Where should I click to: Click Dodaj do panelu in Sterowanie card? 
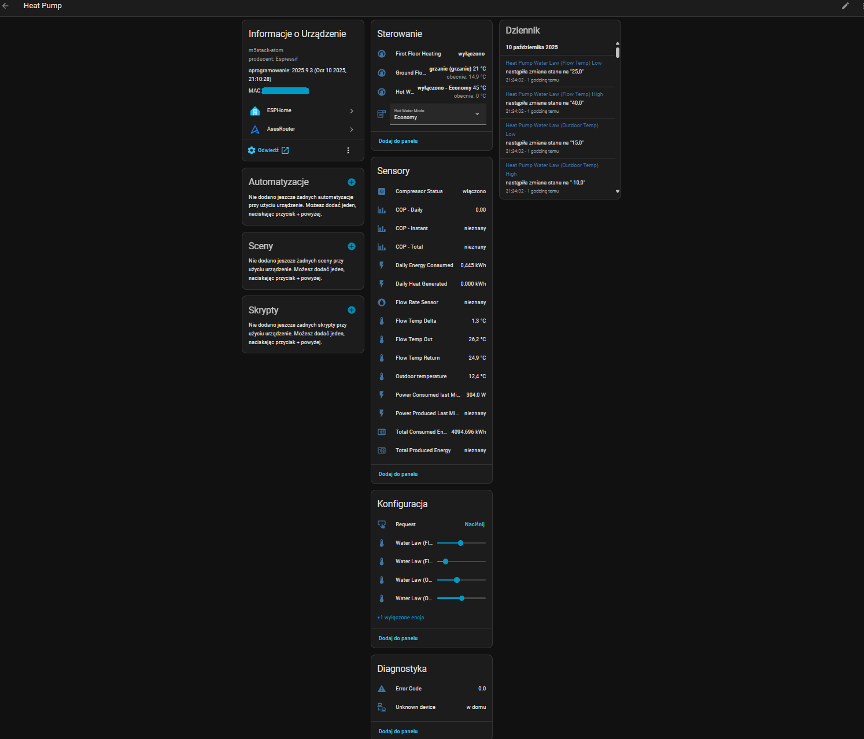click(398, 141)
